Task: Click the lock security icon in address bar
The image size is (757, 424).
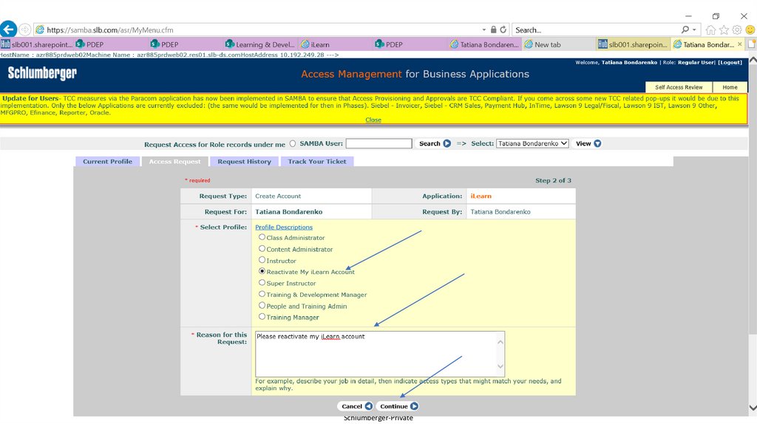Action: (x=493, y=30)
